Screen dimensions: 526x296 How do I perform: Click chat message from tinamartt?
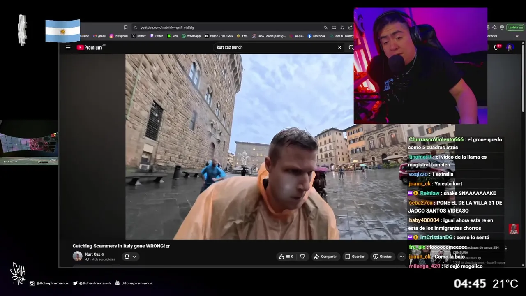click(447, 161)
